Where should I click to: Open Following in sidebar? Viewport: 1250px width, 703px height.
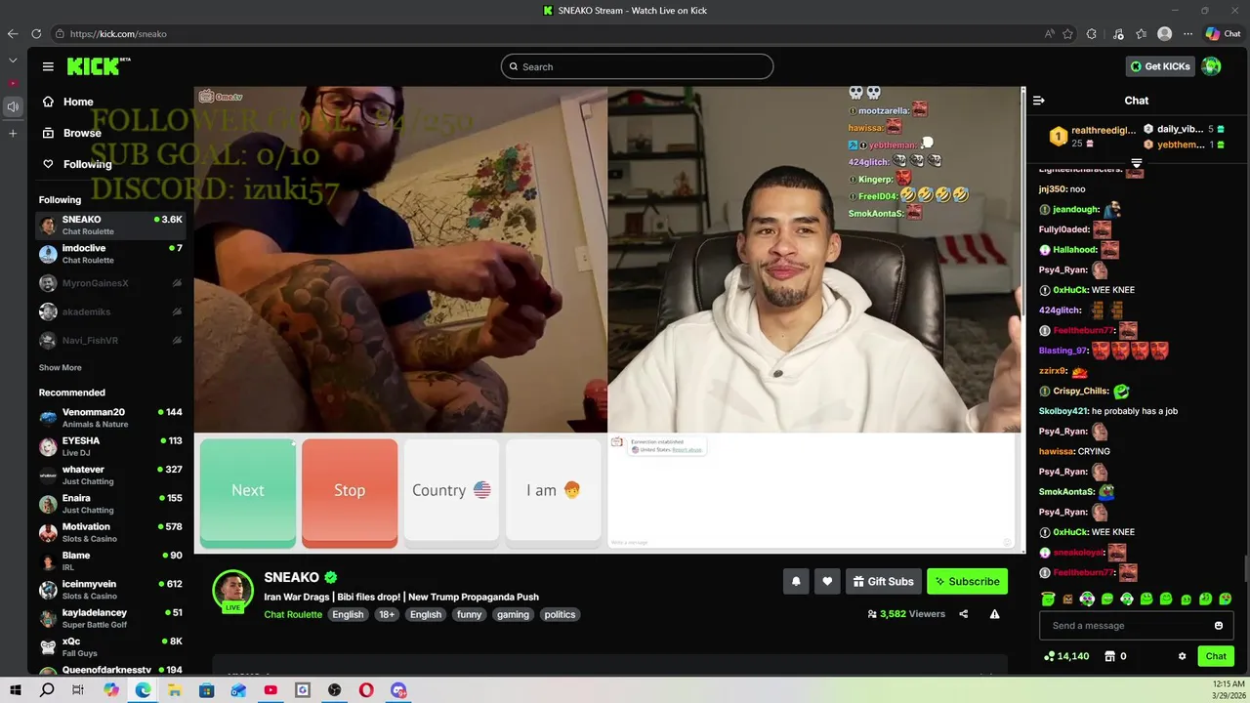pos(77,164)
